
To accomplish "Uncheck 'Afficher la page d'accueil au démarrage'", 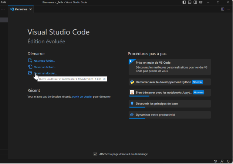I will tap(95, 154).
